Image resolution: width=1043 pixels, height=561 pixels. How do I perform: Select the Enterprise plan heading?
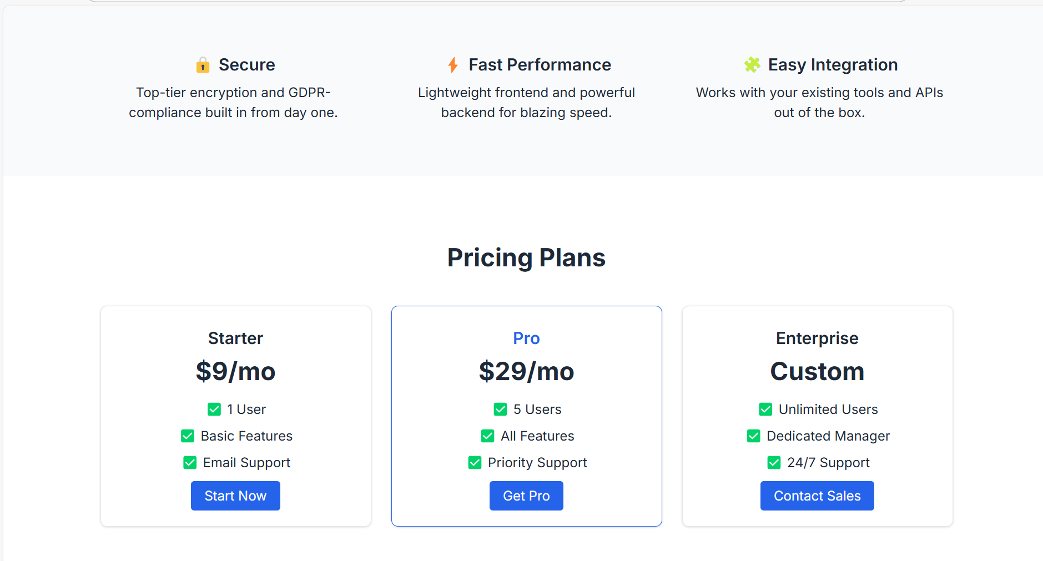817,338
